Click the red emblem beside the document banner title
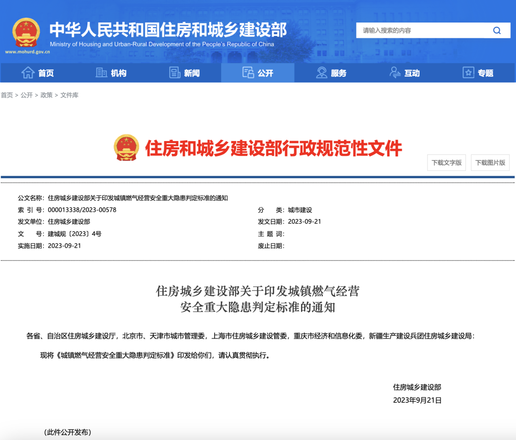Image resolution: width=516 pixels, height=440 pixels. coord(126,147)
